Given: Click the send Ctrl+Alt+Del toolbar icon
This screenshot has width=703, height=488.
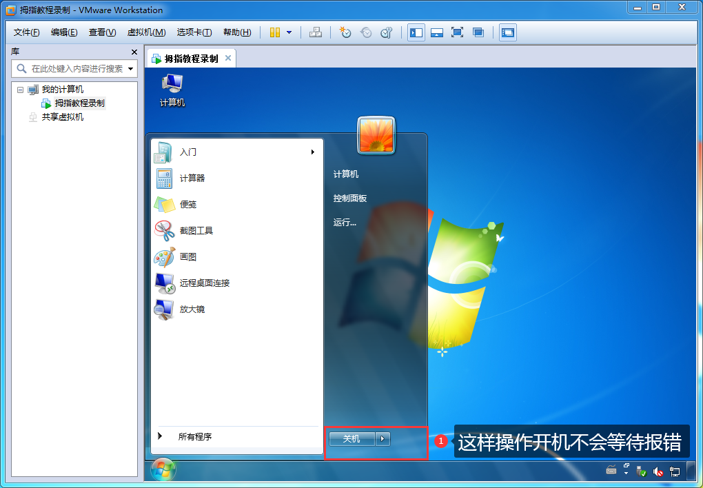Looking at the screenshot, I should (x=316, y=32).
